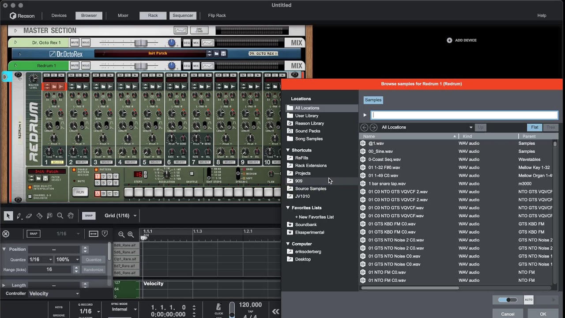Image resolution: width=565 pixels, height=318 pixels.
Task: Expand the Length section in the inspector
Action: pyautogui.click(x=4, y=285)
